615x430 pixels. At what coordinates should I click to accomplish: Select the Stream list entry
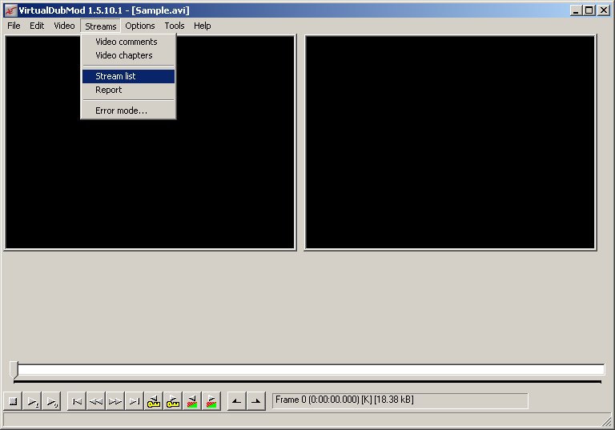[128, 76]
